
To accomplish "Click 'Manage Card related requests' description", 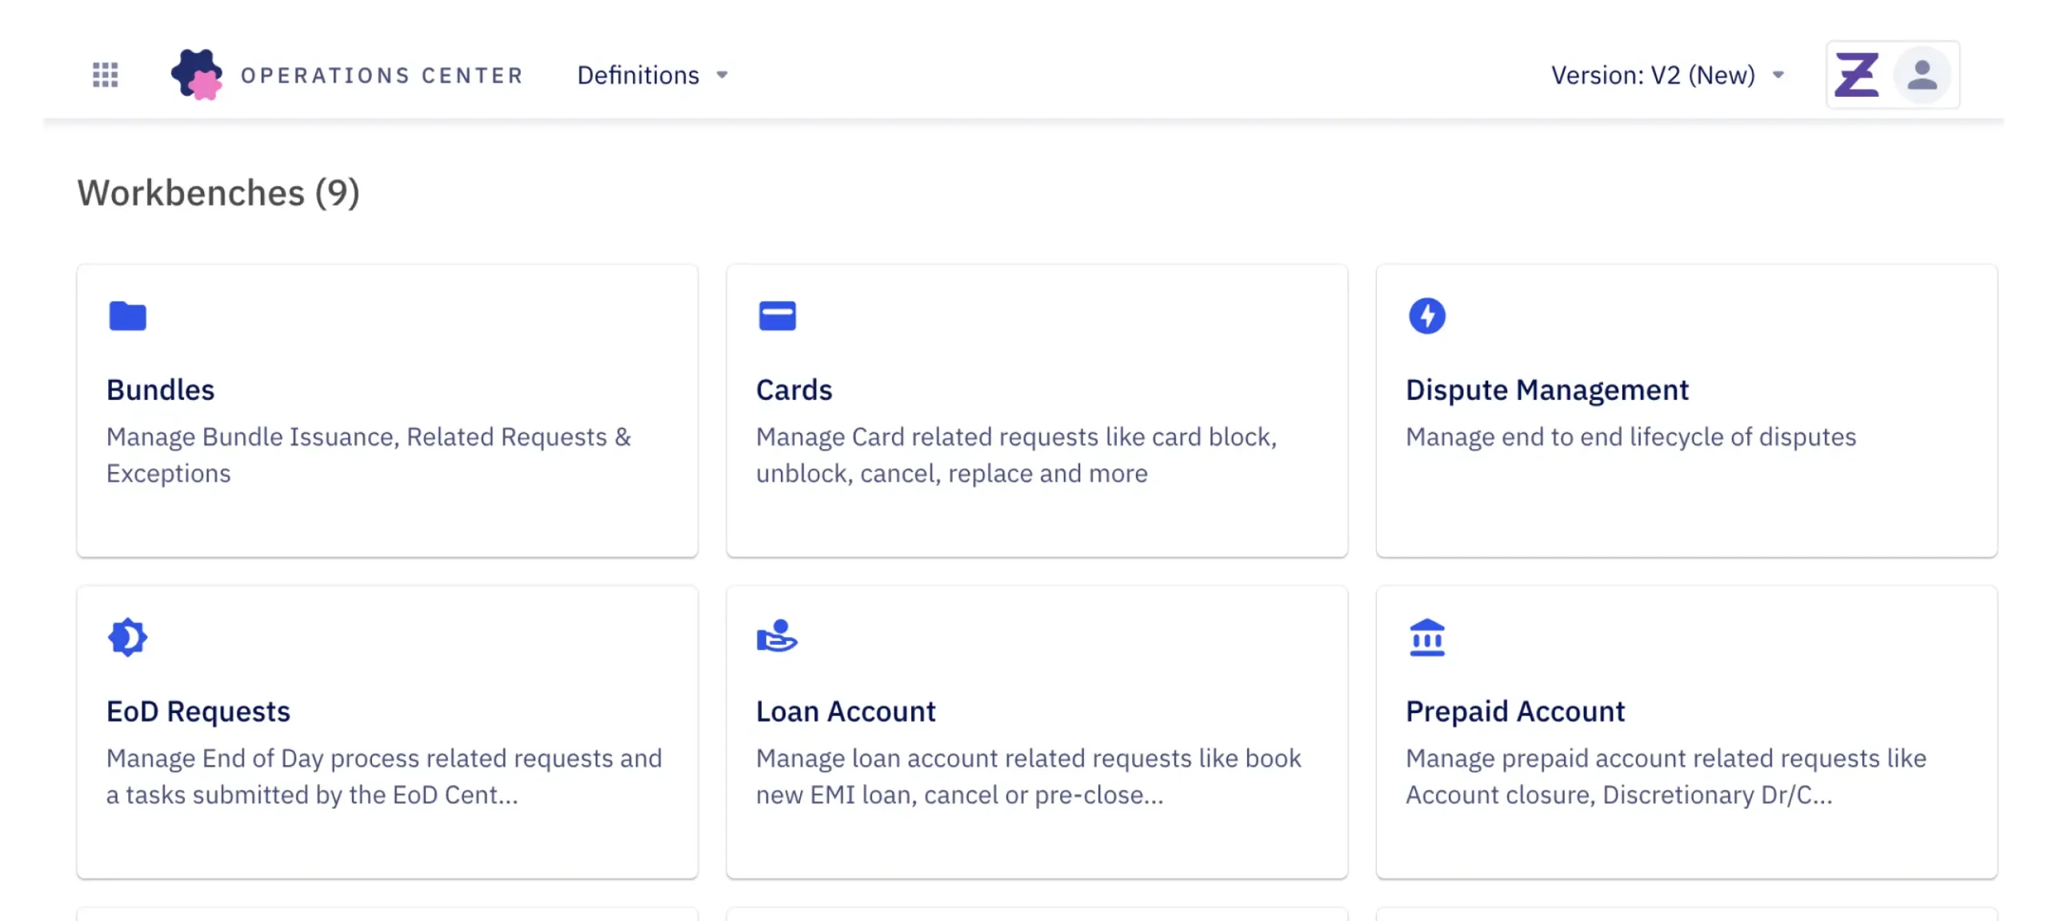I will pos(1017,455).
